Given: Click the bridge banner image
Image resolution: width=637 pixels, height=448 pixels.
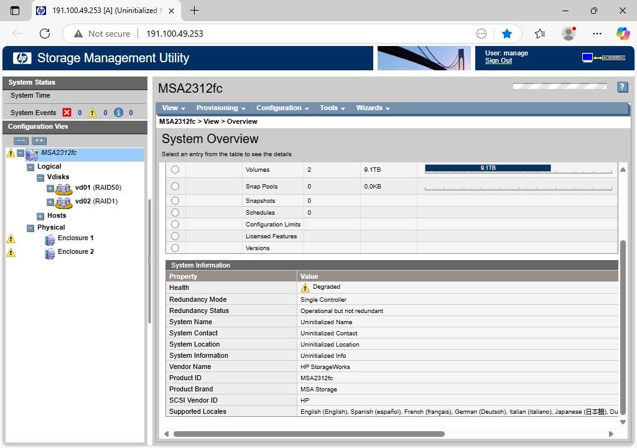Looking at the screenshot, I should click(424, 58).
